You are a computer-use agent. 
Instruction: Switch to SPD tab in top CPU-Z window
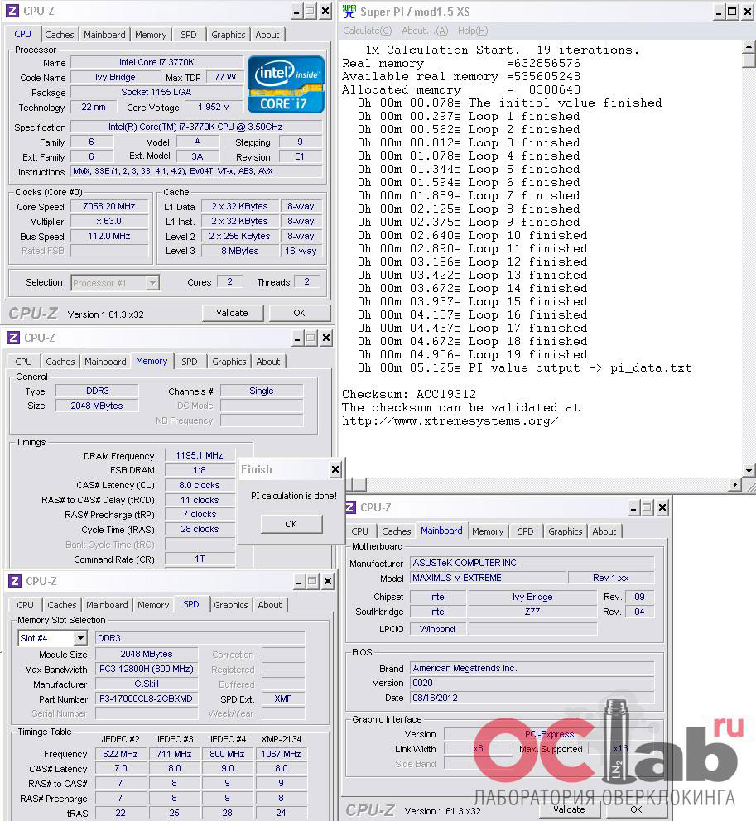coord(189,35)
